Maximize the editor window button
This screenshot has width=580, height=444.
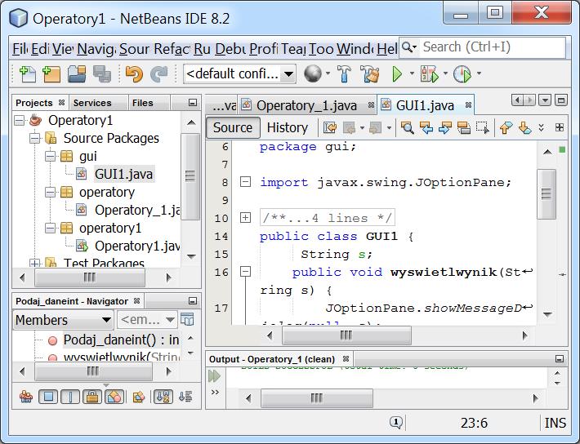pyautogui.click(x=561, y=100)
